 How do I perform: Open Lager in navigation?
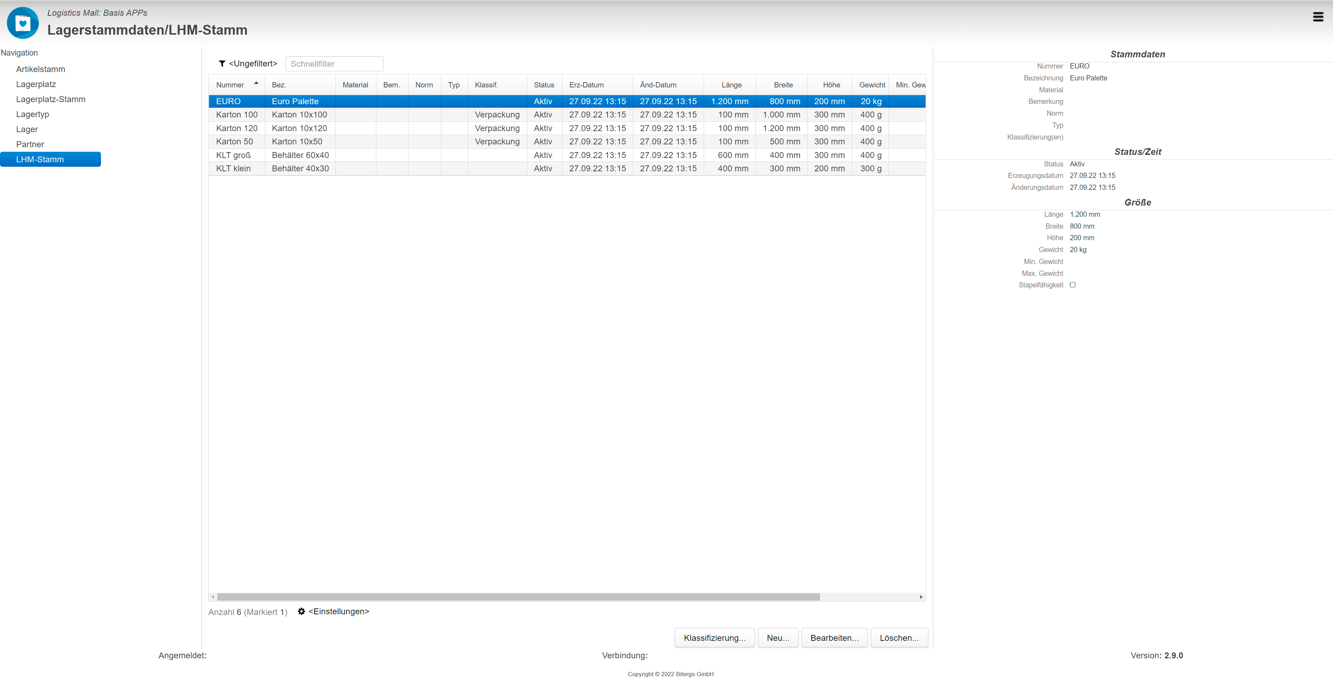[x=27, y=129]
